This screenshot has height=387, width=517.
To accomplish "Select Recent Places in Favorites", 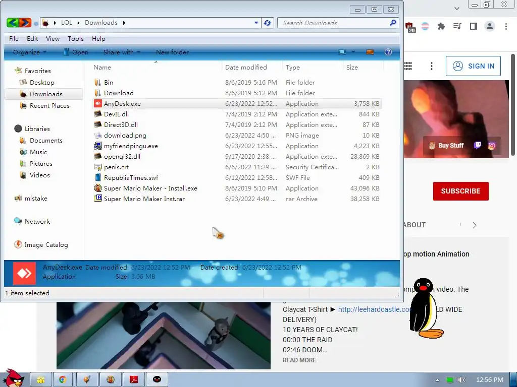I will click(x=49, y=106).
